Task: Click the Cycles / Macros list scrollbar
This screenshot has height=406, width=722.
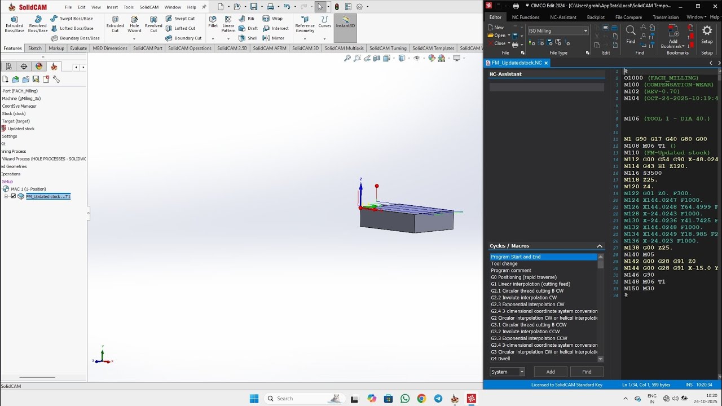Action: pyautogui.click(x=600, y=308)
